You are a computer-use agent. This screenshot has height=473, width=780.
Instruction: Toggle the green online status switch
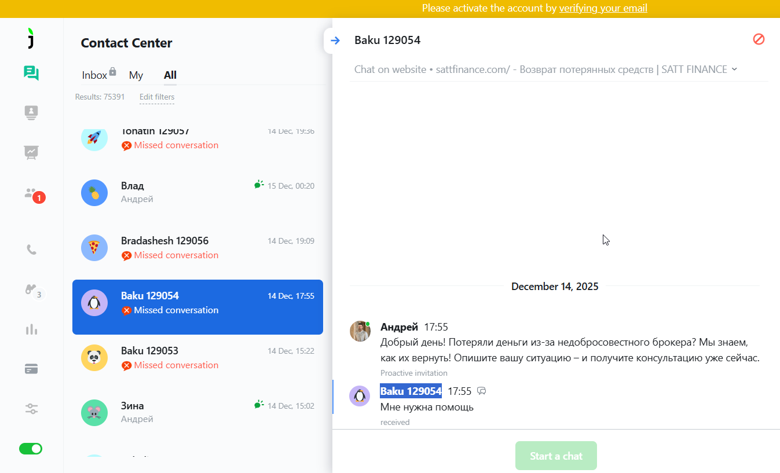(x=31, y=449)
